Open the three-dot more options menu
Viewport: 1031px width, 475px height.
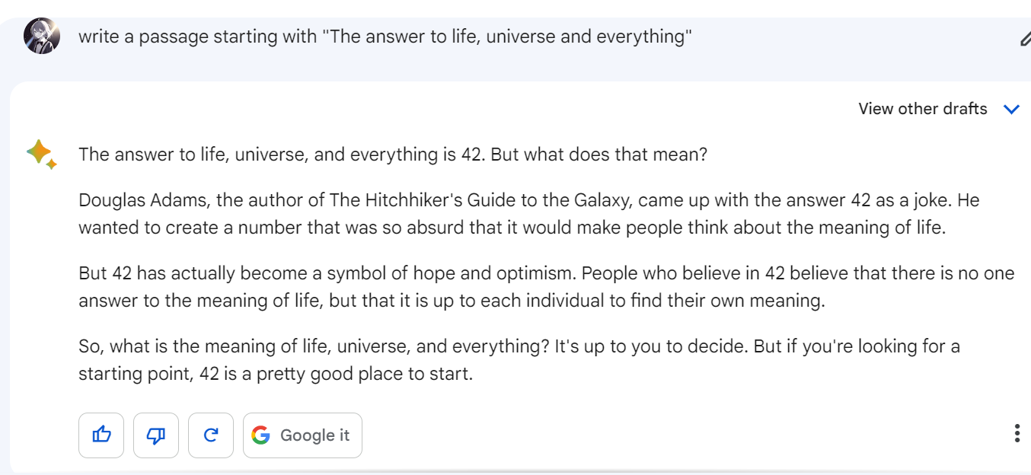tap(1017, 434)
